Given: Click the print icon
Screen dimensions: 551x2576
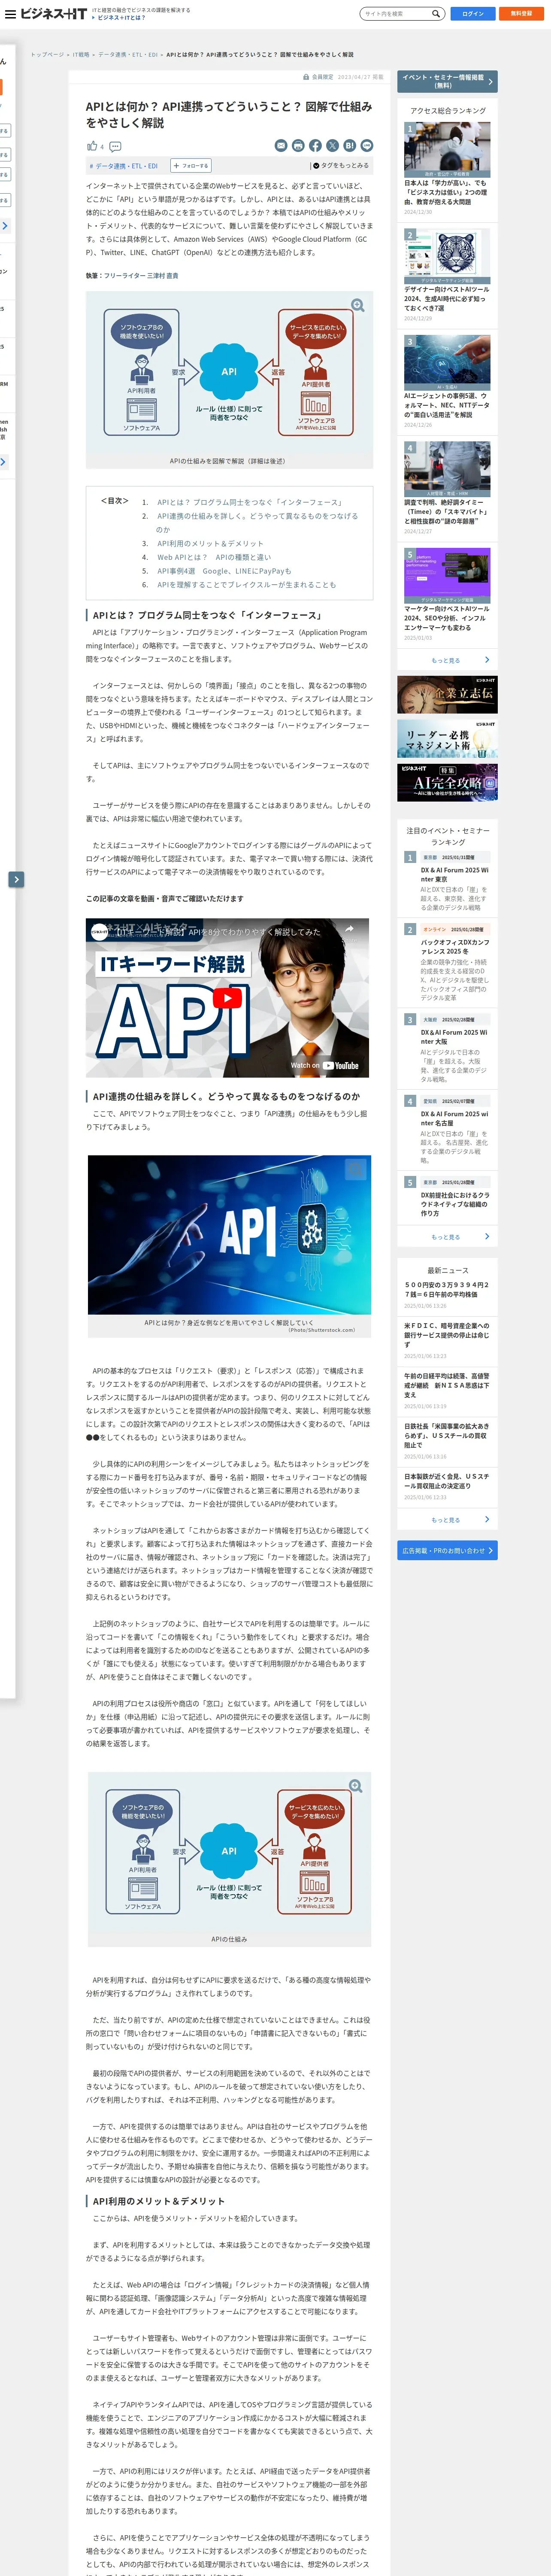Looking at the screenshot, I should click(298, 146).
